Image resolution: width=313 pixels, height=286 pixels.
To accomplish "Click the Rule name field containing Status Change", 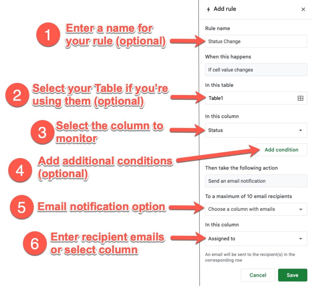I will click(x=256, y=41).
